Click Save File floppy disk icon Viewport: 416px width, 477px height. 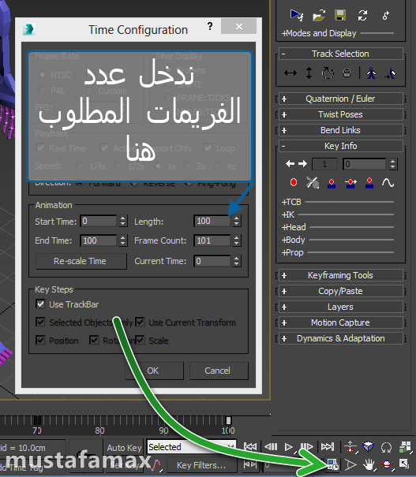coord(340,15)
